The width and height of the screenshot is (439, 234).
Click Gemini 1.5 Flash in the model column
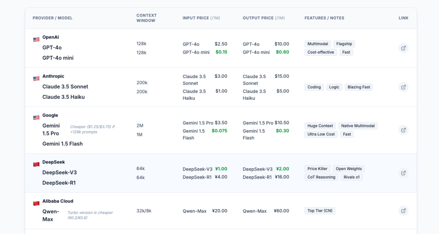[x=63, y=144]
